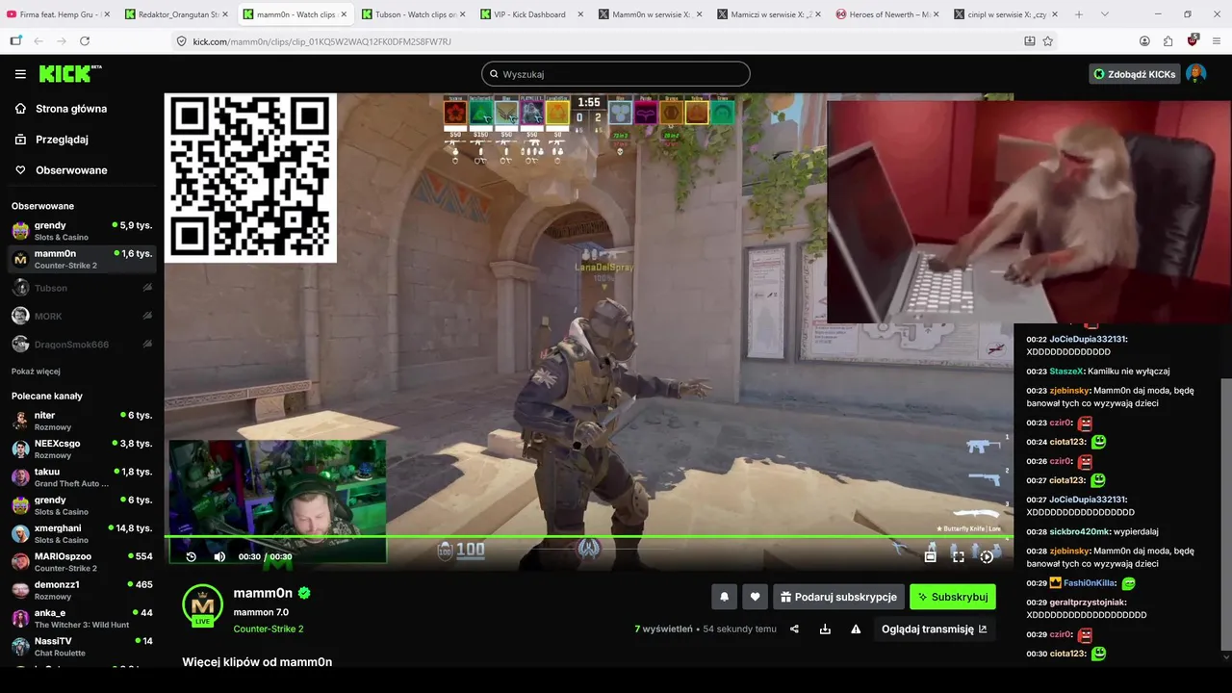Mute the clip volume speaker icon
The image size is (1232, 693).
(x=219, y=556)
